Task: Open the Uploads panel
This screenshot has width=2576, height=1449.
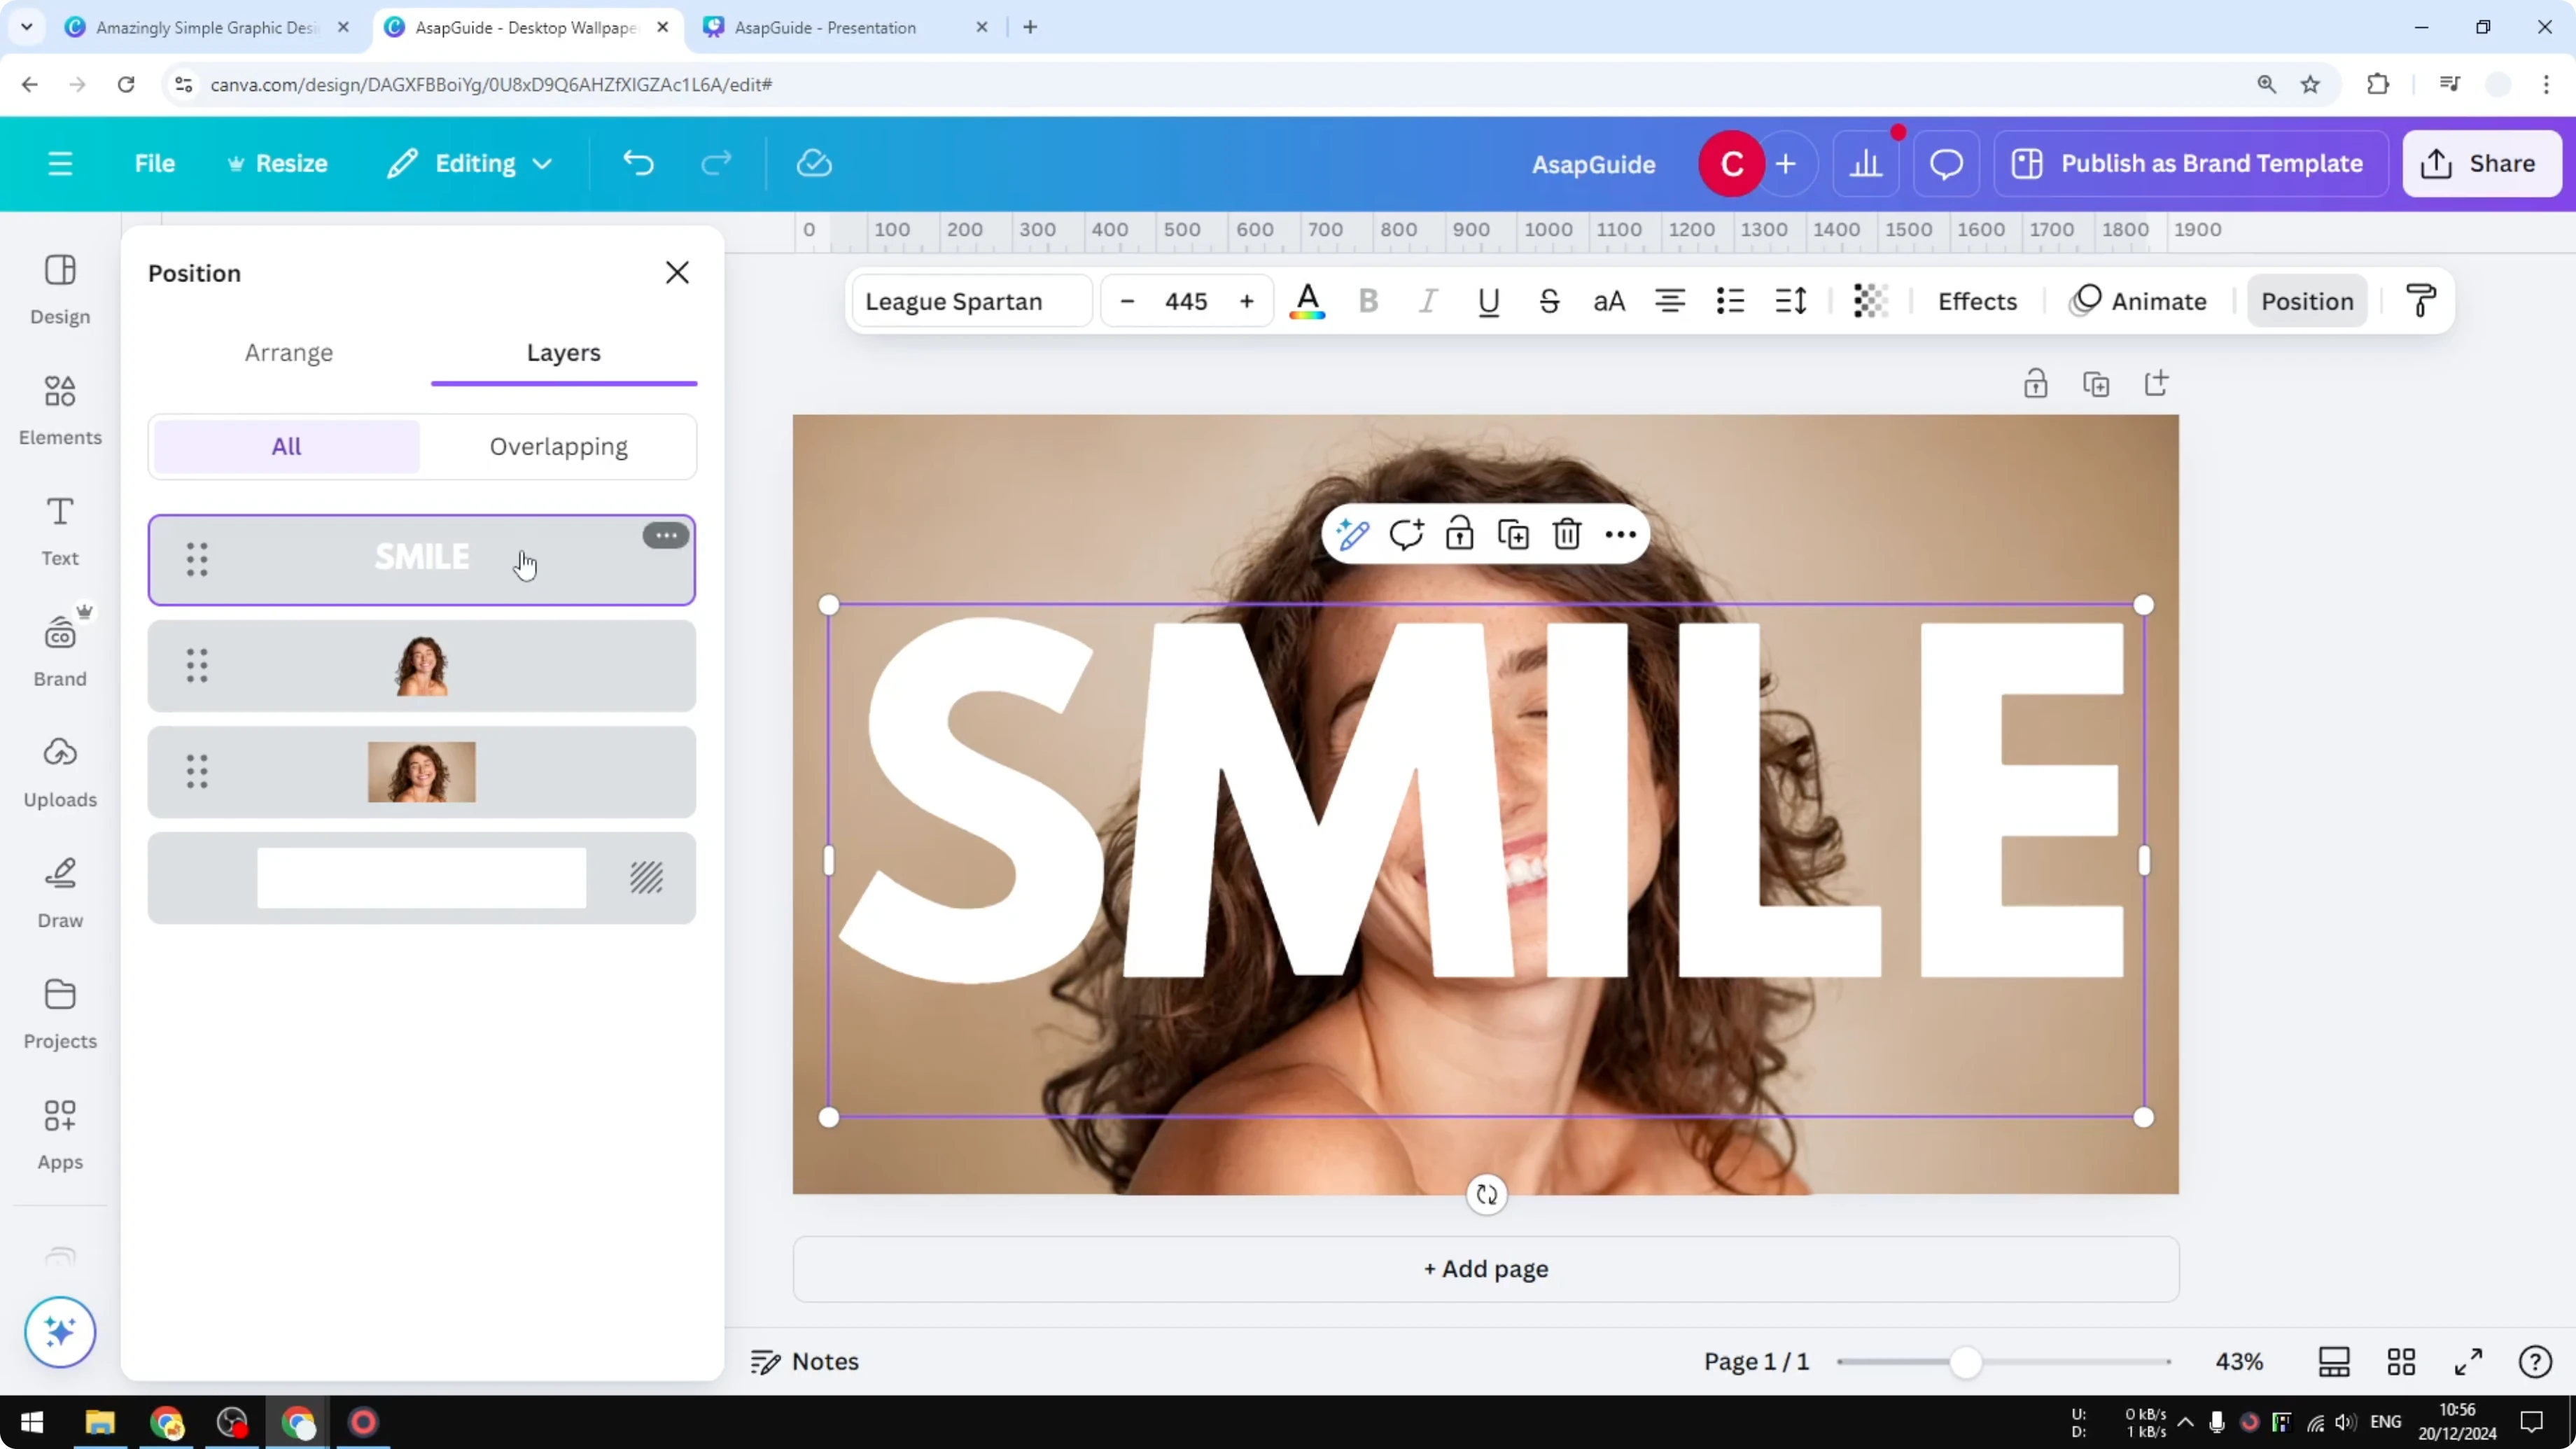Action: coord(59,770)
